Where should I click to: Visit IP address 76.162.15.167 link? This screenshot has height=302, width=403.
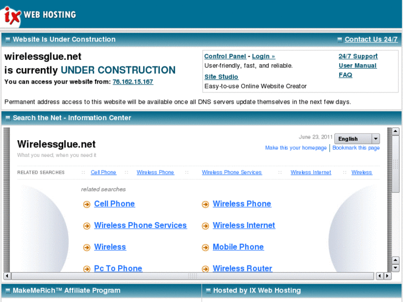coord(133,81)
